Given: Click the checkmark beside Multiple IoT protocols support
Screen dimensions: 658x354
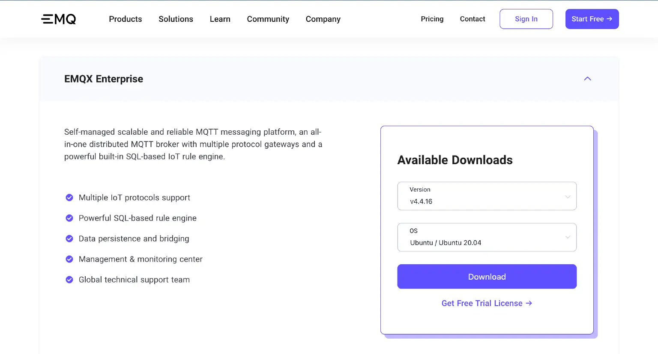Looking at the screenshot, I should 69,198.
